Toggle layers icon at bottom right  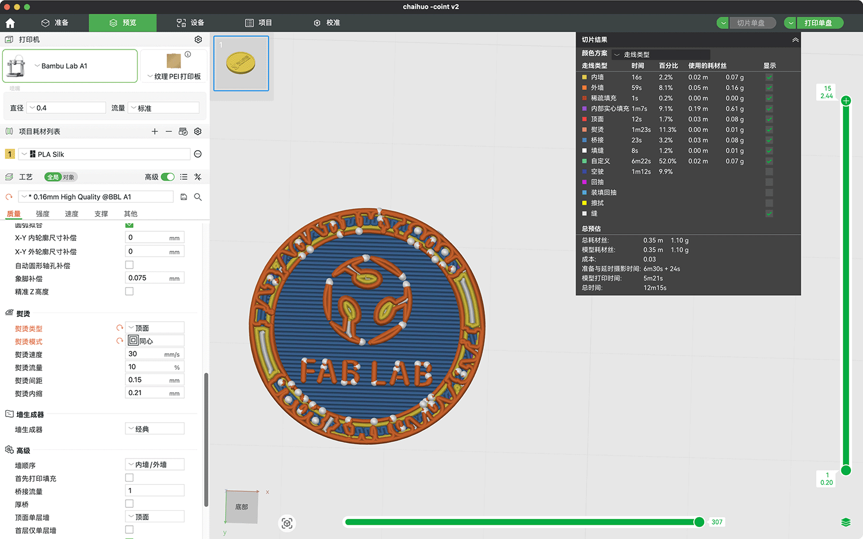coord(846,522)
